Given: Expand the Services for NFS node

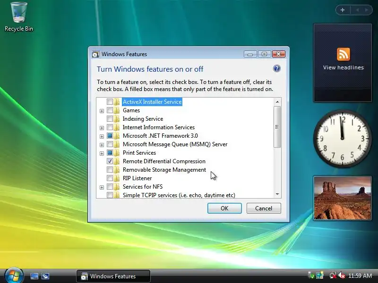Looking at the screenshot, I should 102,187.
